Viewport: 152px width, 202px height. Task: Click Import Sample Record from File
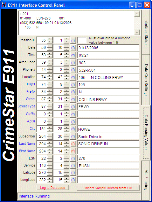108,188
